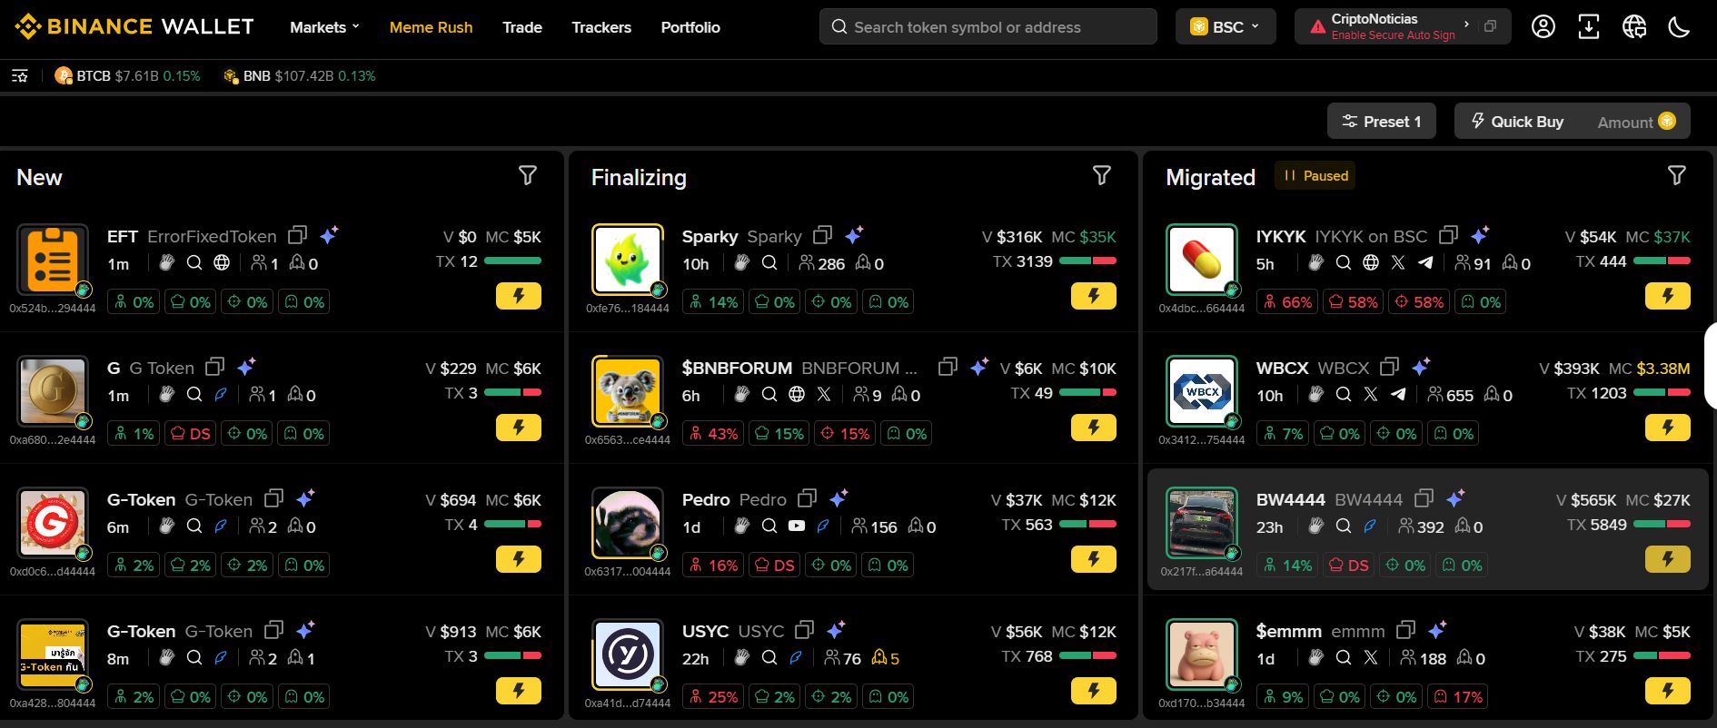The image size is (1717, 728).
Task: Open the Portfolio page
Action: click(690, 27)
